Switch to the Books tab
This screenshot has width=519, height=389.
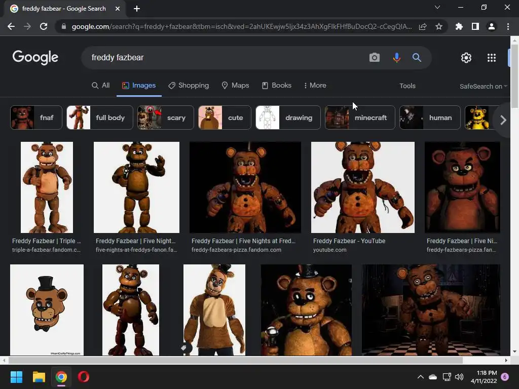277,85
